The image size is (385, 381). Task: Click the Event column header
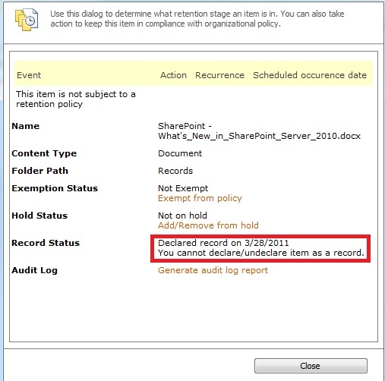29,75
